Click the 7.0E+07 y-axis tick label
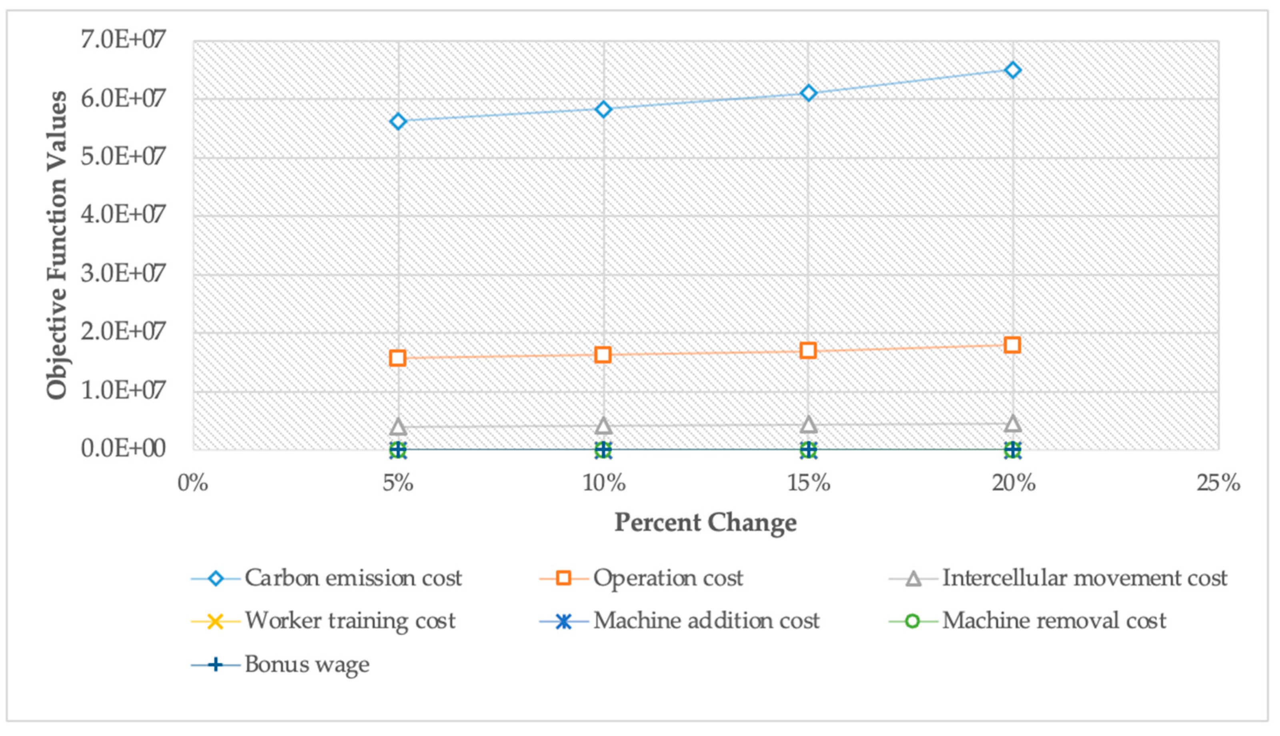This screenshot has height=736, width=1280. click(x=123, y=40)
